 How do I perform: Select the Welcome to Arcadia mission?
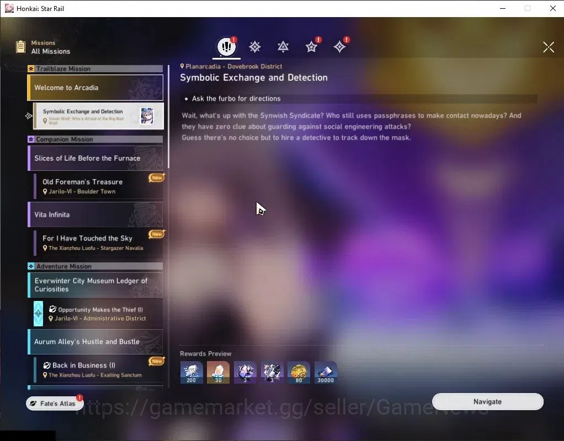(x=95, y=88)
